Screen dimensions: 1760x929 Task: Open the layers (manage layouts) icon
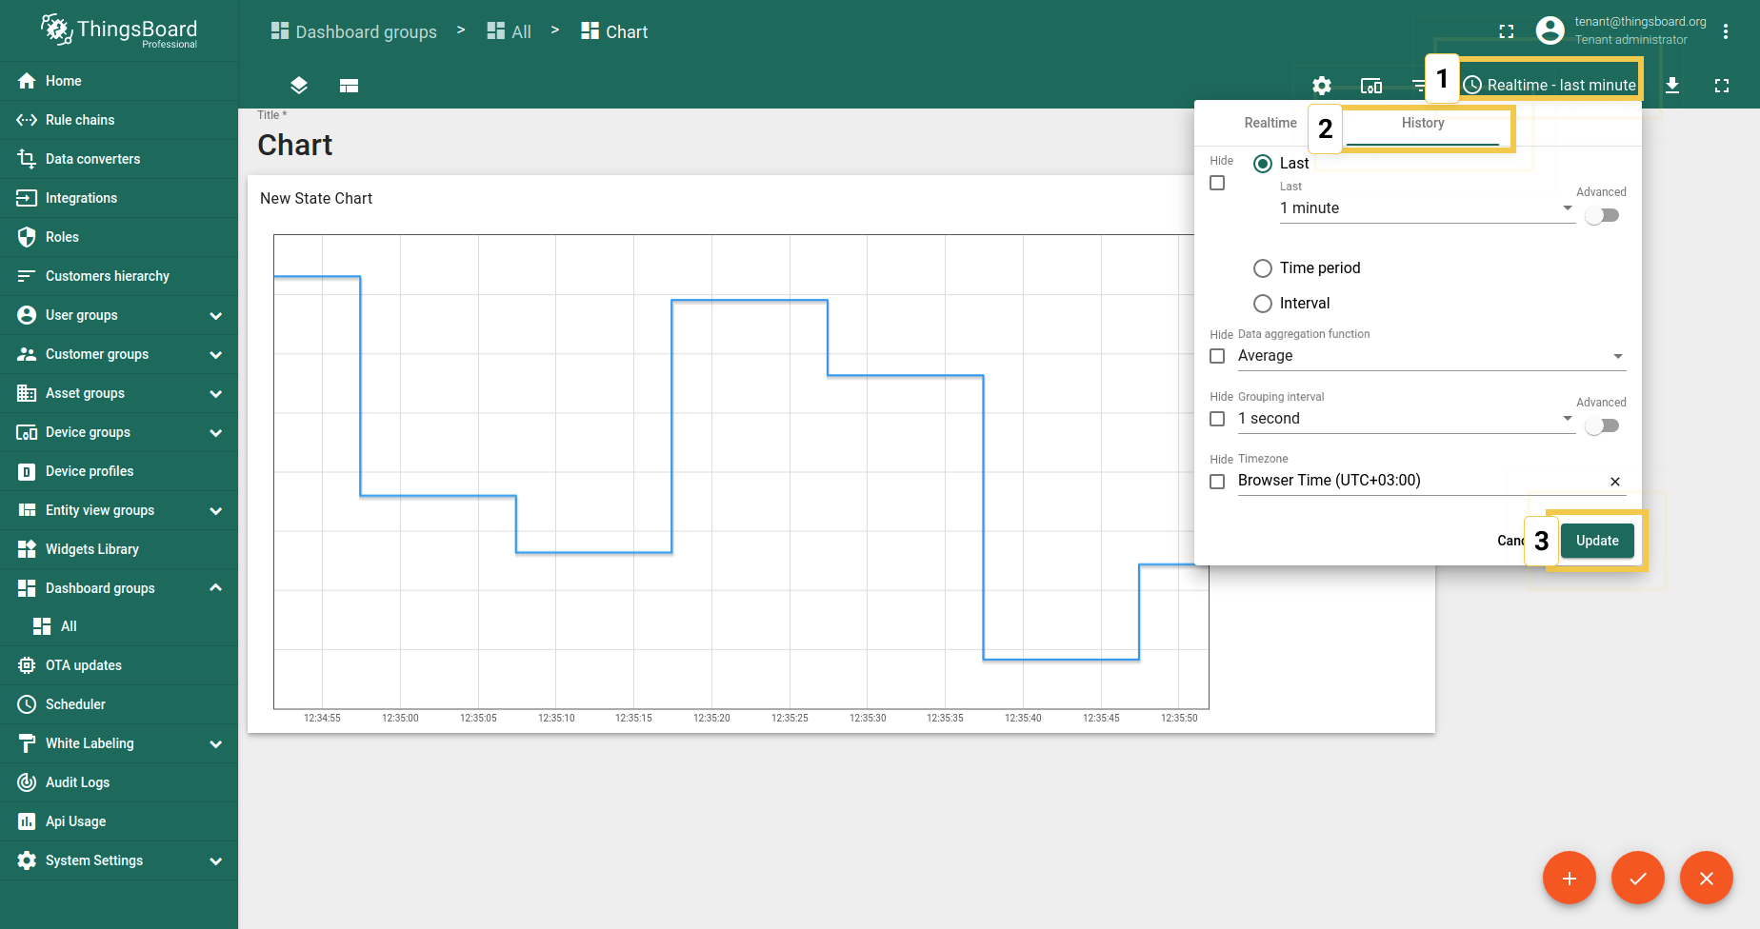299,86
